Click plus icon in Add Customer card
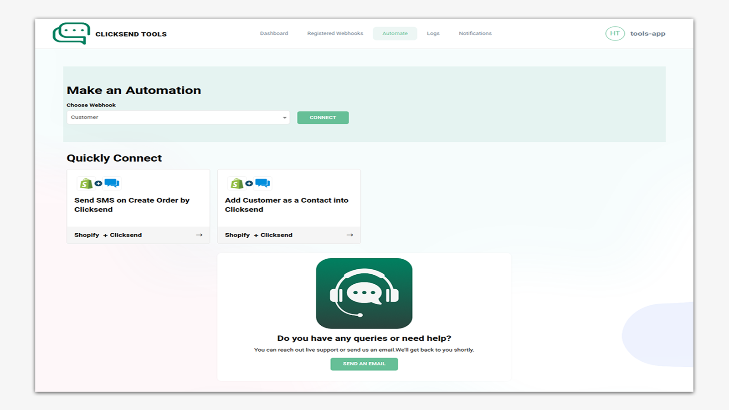729x410 pixels. (249, 184)
